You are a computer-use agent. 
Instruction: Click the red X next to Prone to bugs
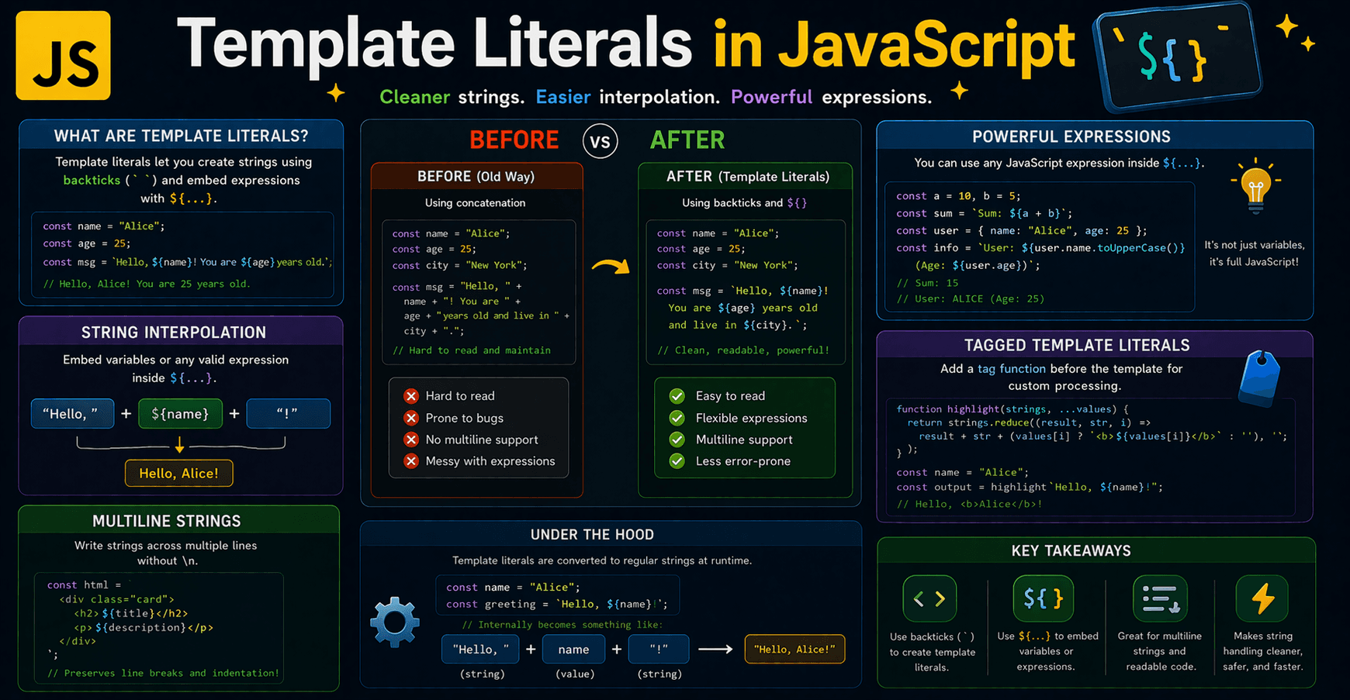tap(411, 418)
